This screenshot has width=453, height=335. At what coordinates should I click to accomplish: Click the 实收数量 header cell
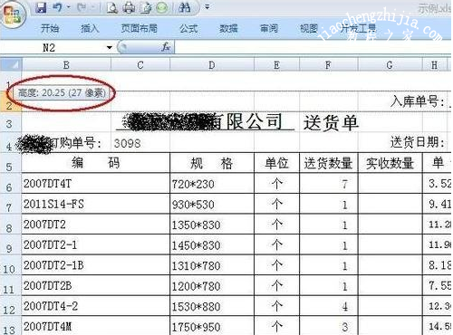390,163
